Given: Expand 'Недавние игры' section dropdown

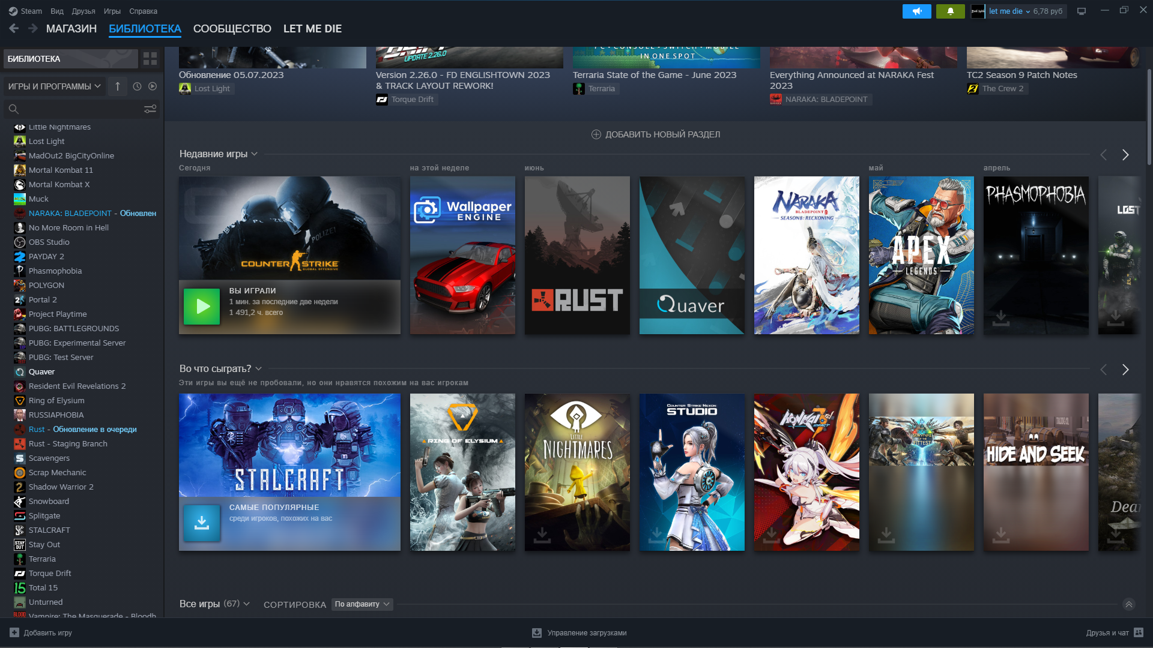Looking at the screenshot, I should 219,154.
